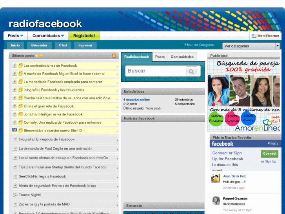Click the Privacy link in Facebook widget
Viewport: 285px width, 214px height.
point(272,143)
